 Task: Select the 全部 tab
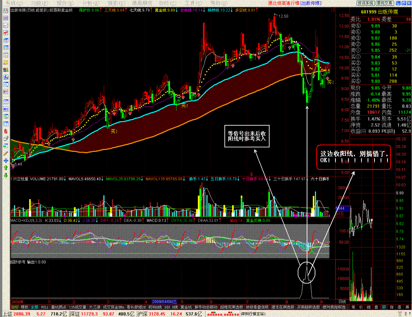(x=34, y=307)
